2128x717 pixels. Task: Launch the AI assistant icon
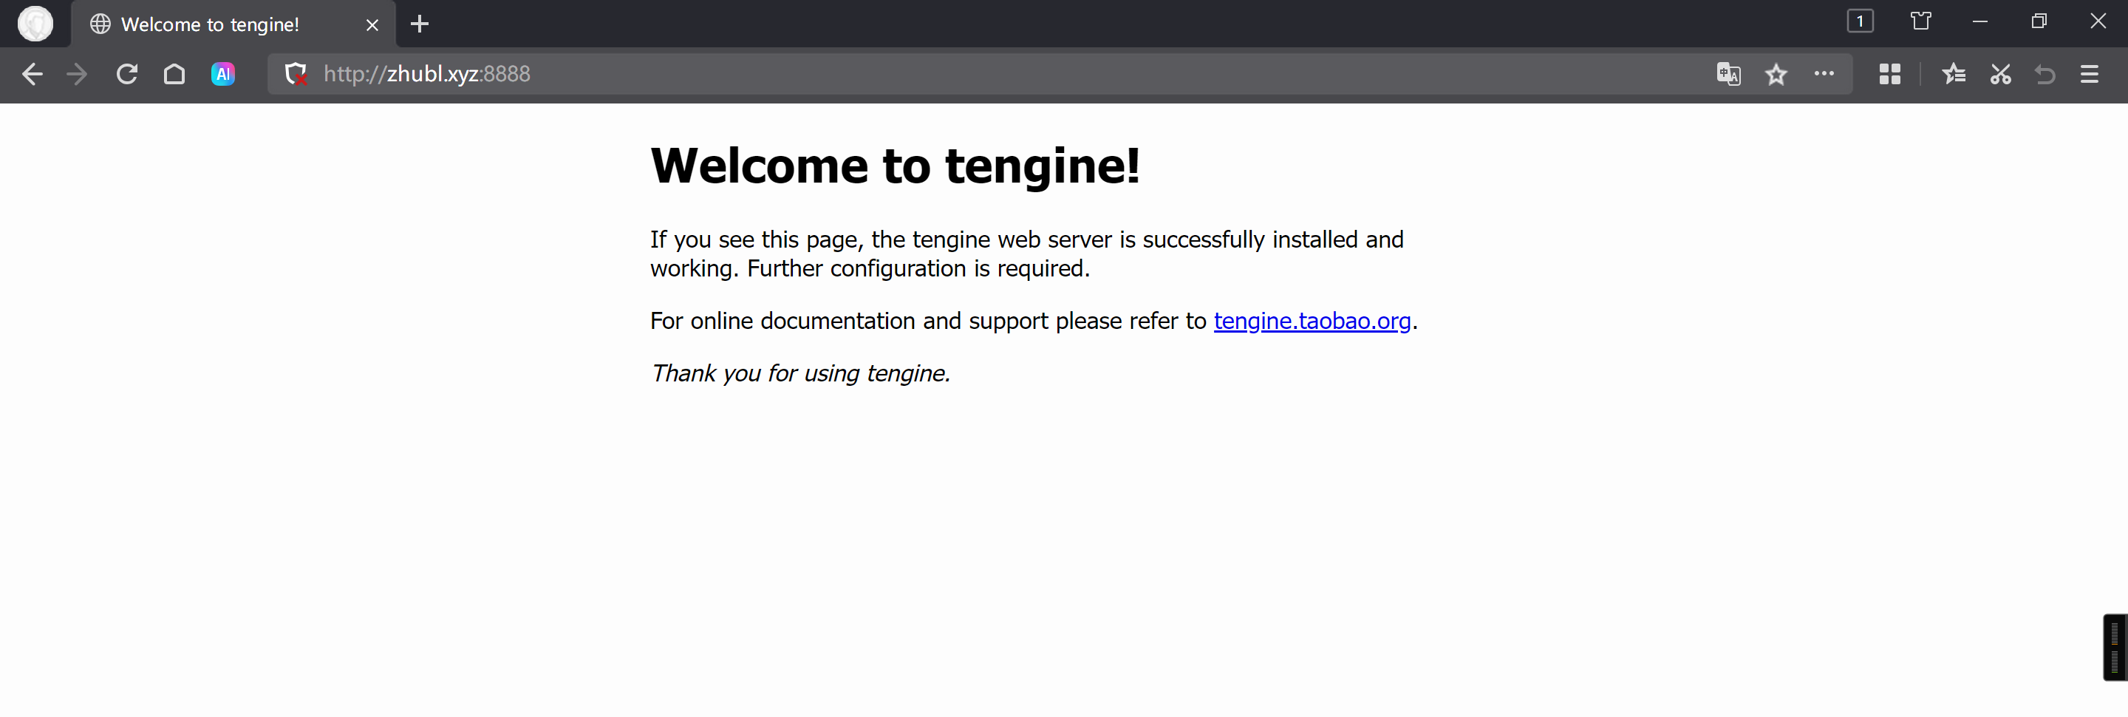click(x=223, y=75)
